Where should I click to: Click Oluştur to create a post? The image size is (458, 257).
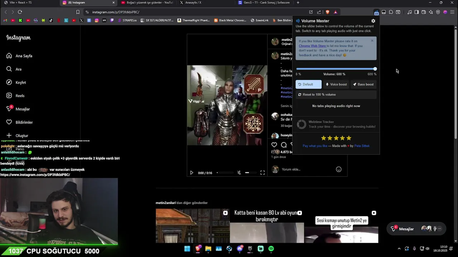(18, 136)
